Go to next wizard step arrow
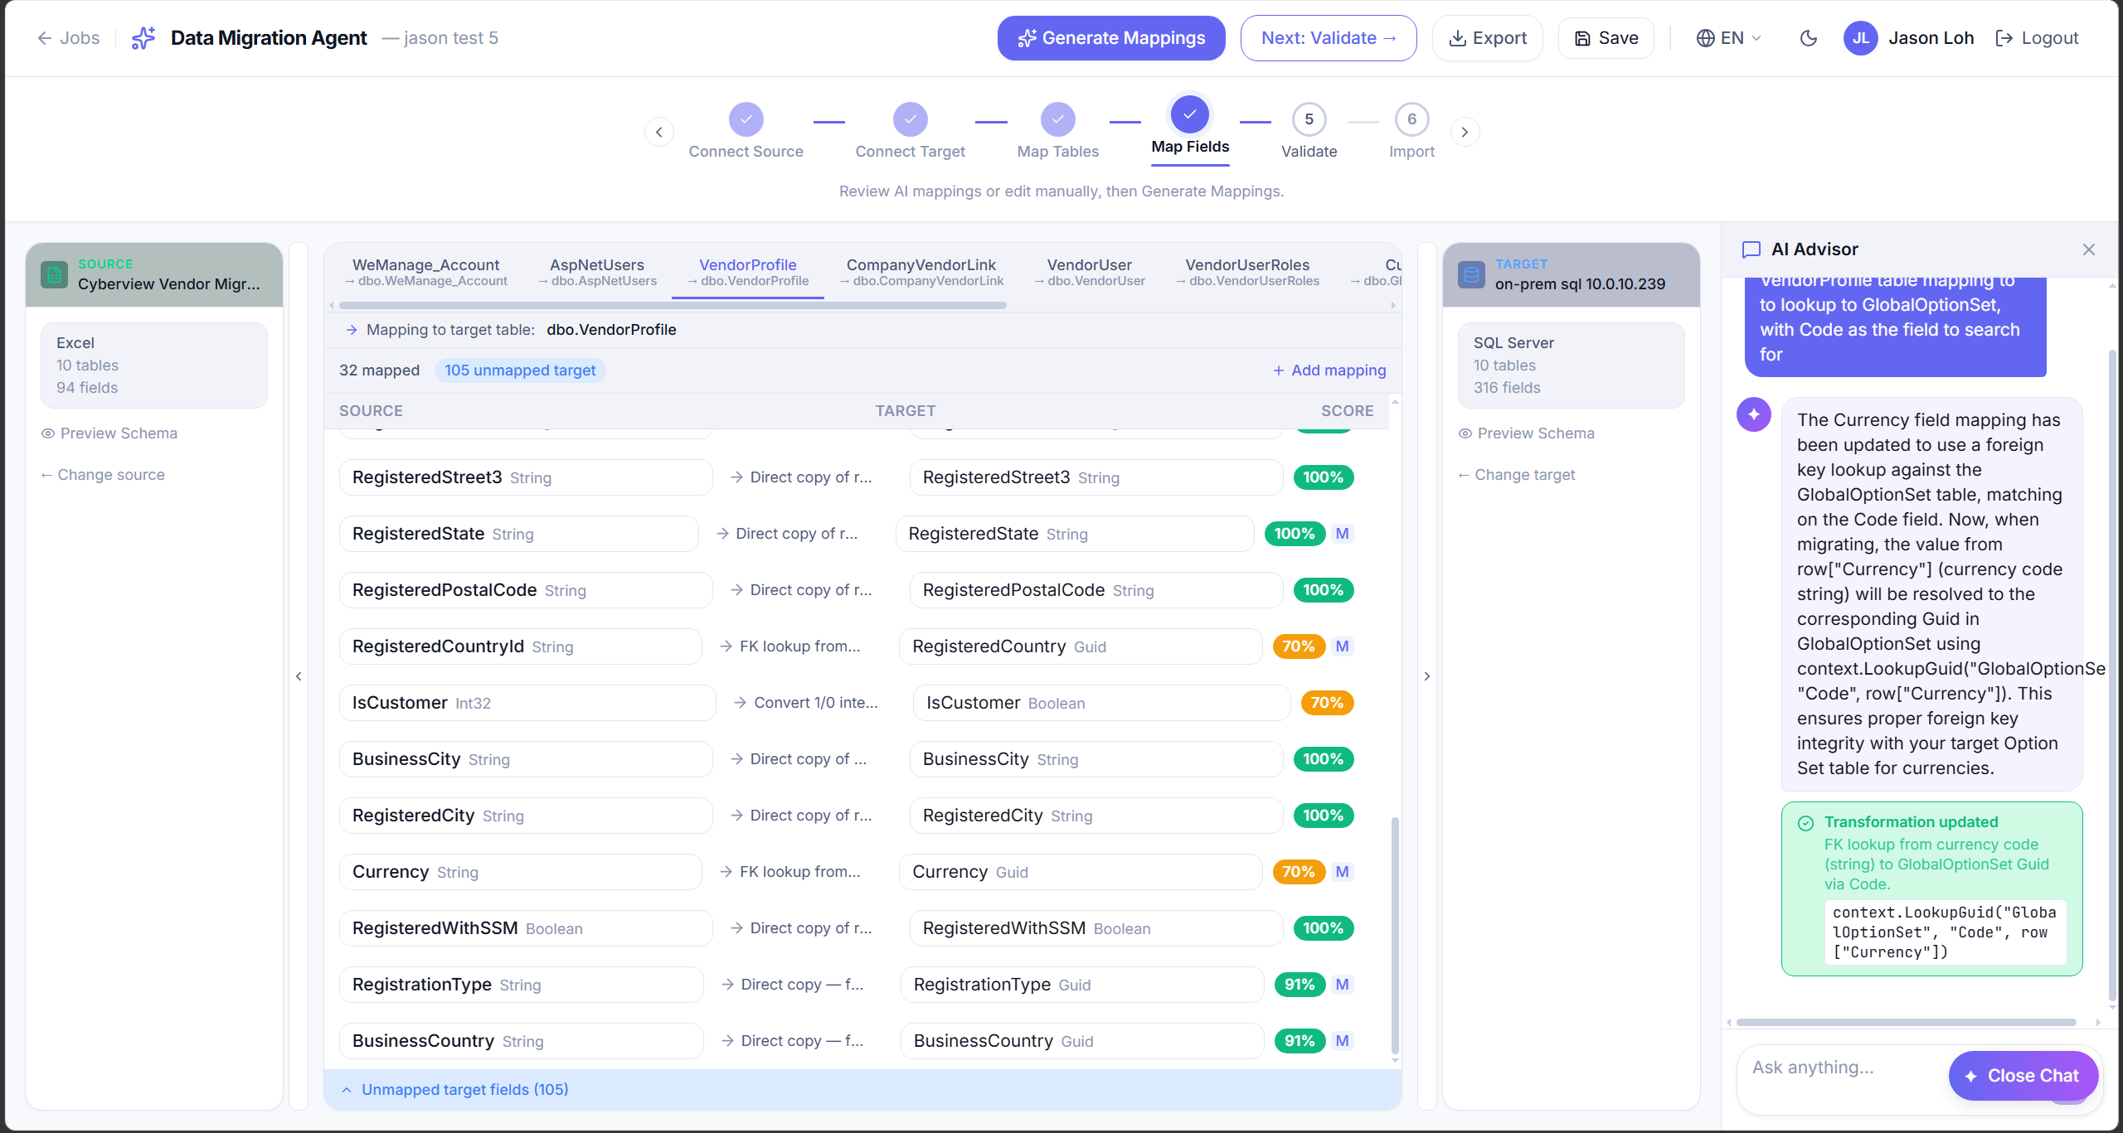 [x=1465, y=132]
